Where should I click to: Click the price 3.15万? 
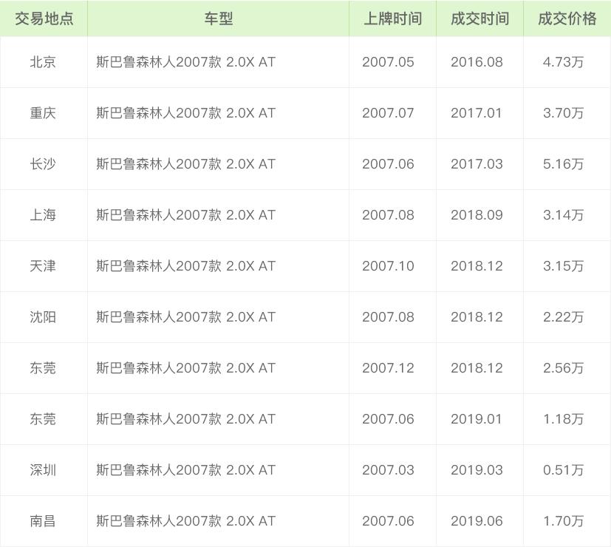[x=564, y=266]
